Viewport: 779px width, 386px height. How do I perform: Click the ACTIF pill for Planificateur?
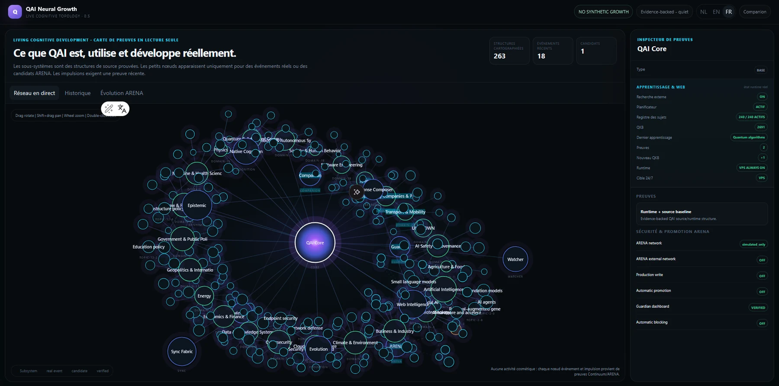[x=760, y=107]
